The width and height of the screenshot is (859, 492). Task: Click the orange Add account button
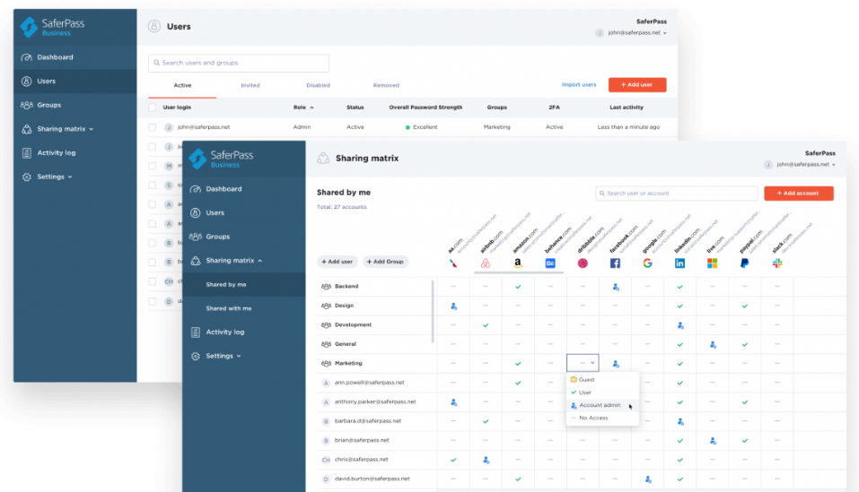[799, 194]
